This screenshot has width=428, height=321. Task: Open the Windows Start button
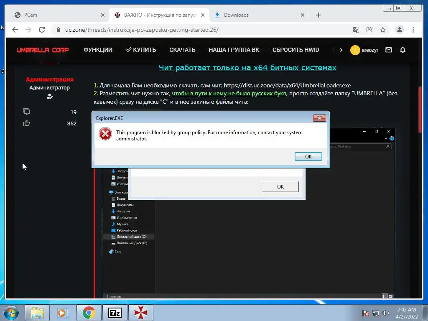coord(11,313)
